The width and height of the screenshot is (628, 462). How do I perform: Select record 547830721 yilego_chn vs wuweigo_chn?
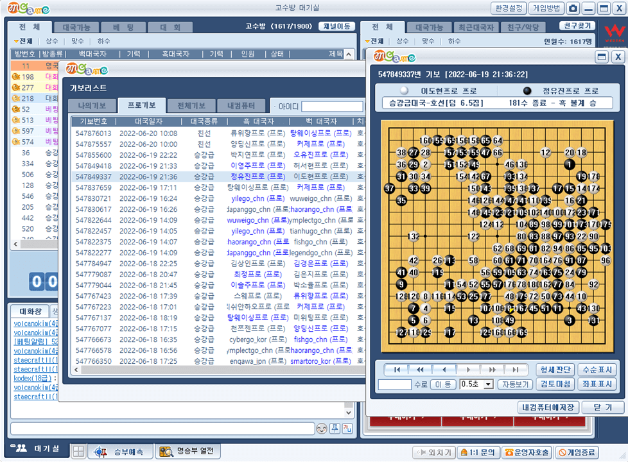(218, 198)
